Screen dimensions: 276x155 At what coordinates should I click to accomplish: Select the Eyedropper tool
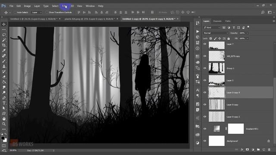[x=4, y=50]
